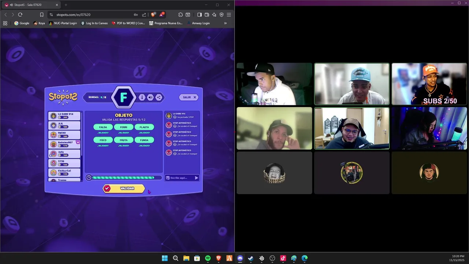Screen dimensions: 469x264
Task: Select player Jolly in ranking list
Action: 64,154
